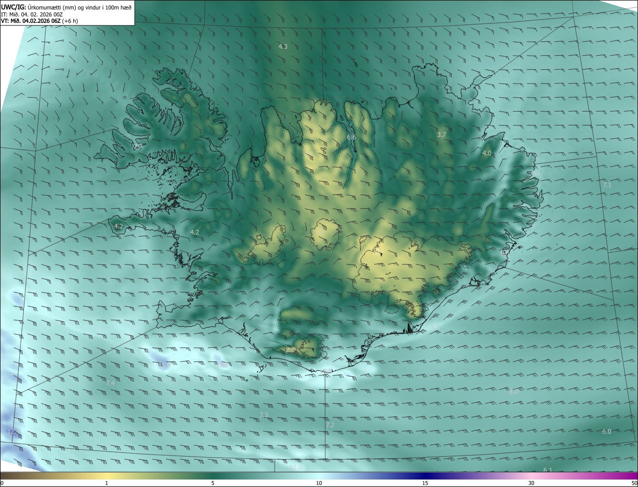Click the color scale tick labeled 5
This screenshot has height=487, width=638.
pyautogui.click(x=213, y=483)
